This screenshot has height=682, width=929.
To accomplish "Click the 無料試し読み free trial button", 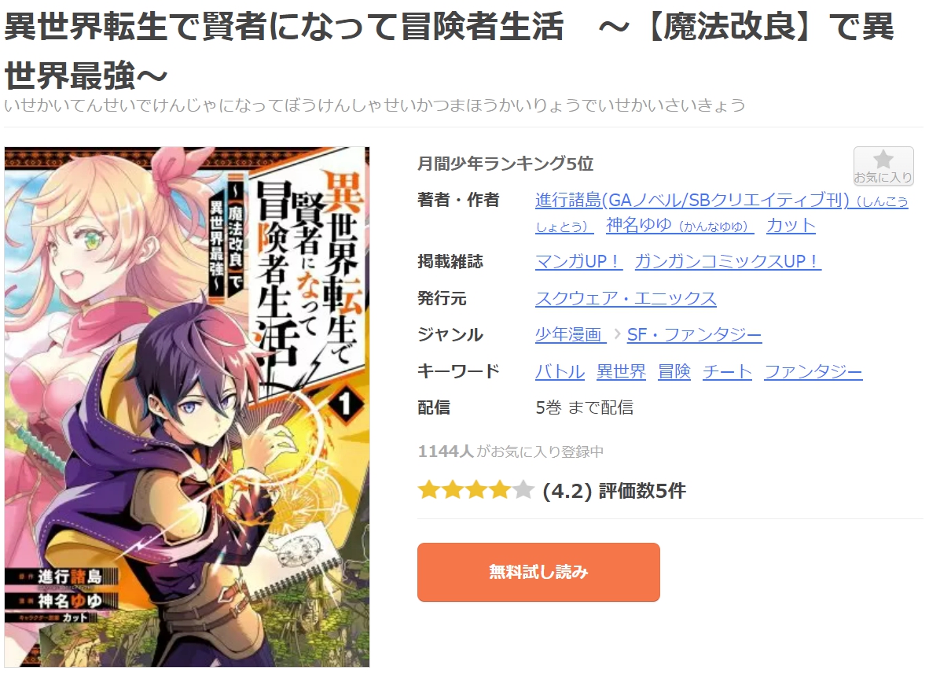I will (x=538, y=572).
